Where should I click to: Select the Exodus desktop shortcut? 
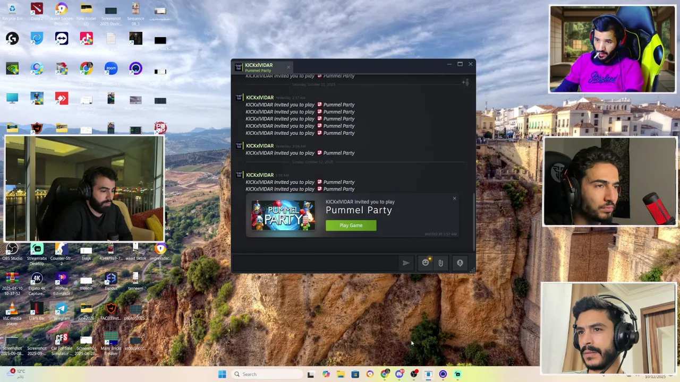(x=111, y=281)
